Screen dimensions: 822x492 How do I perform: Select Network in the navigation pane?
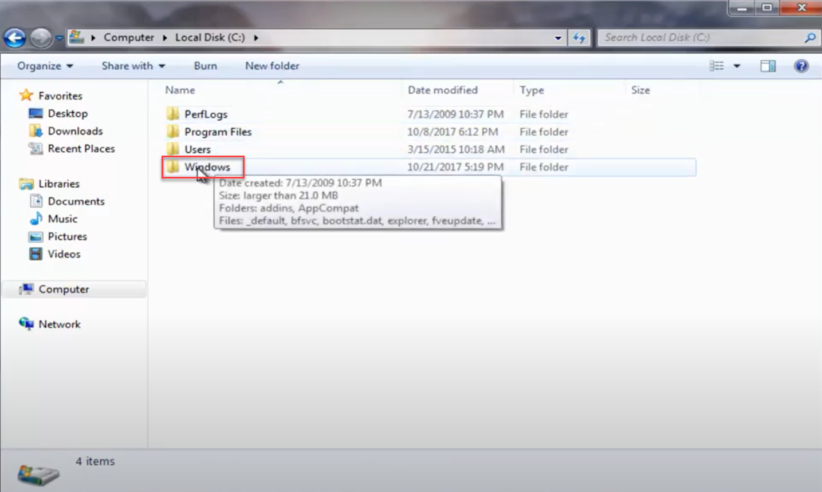60,324
